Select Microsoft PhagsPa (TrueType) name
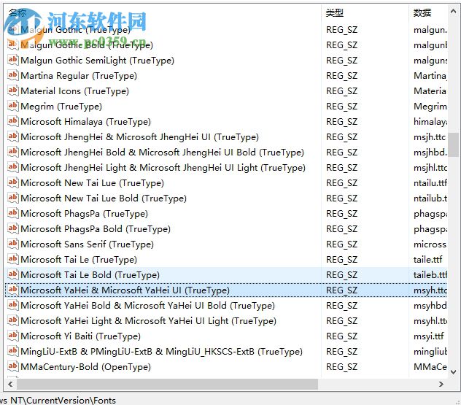The image size is (461, 405). pos(84,213)
